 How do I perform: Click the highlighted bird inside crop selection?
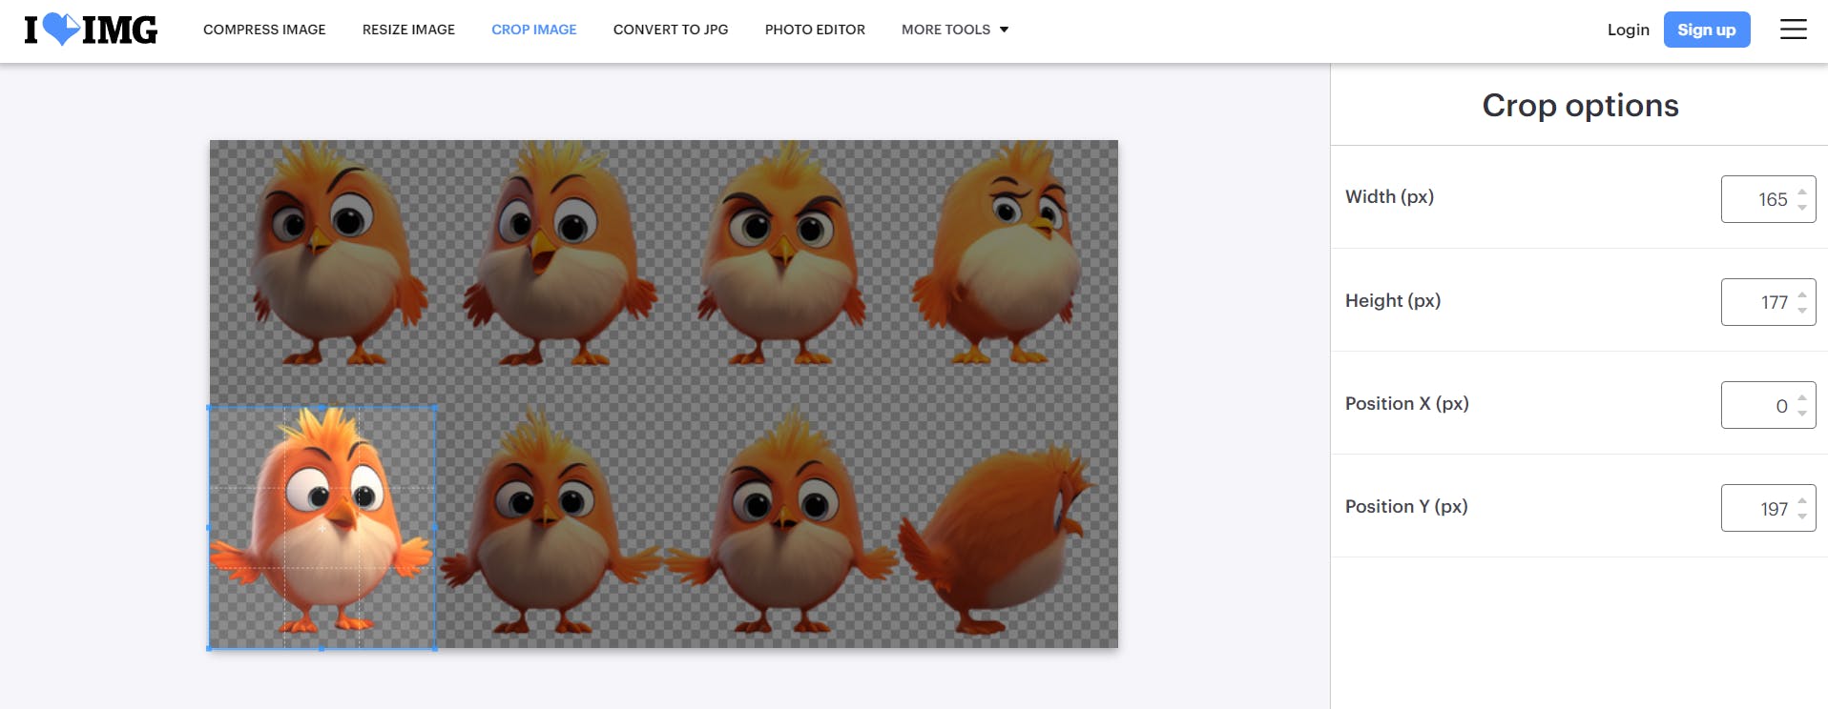pyautogui.click(x=322, y=522)
